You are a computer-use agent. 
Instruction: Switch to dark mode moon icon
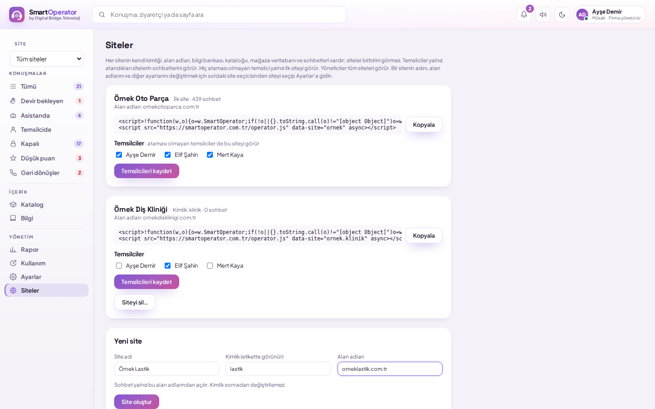562,15
